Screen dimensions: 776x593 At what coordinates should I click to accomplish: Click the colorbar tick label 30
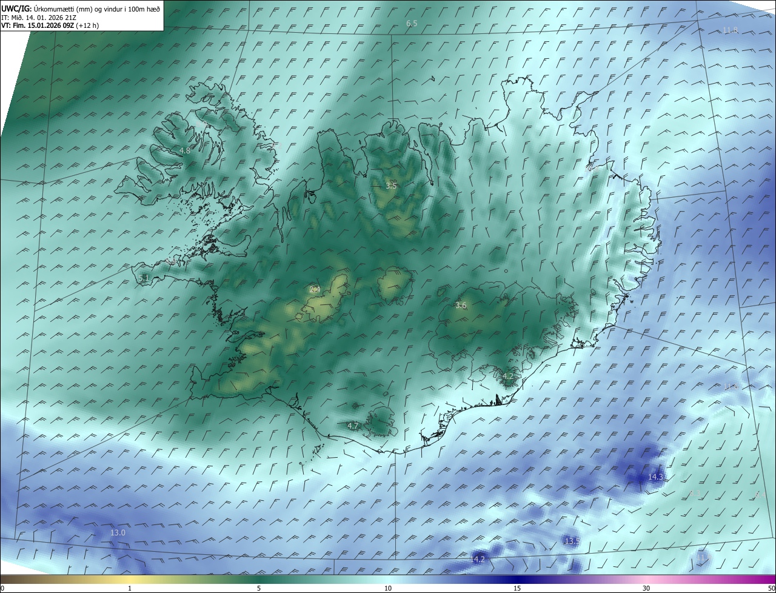pos(646,588)
